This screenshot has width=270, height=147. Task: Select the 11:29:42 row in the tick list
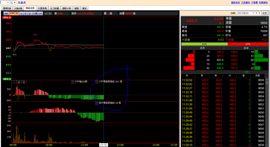(x=223, y=125)
